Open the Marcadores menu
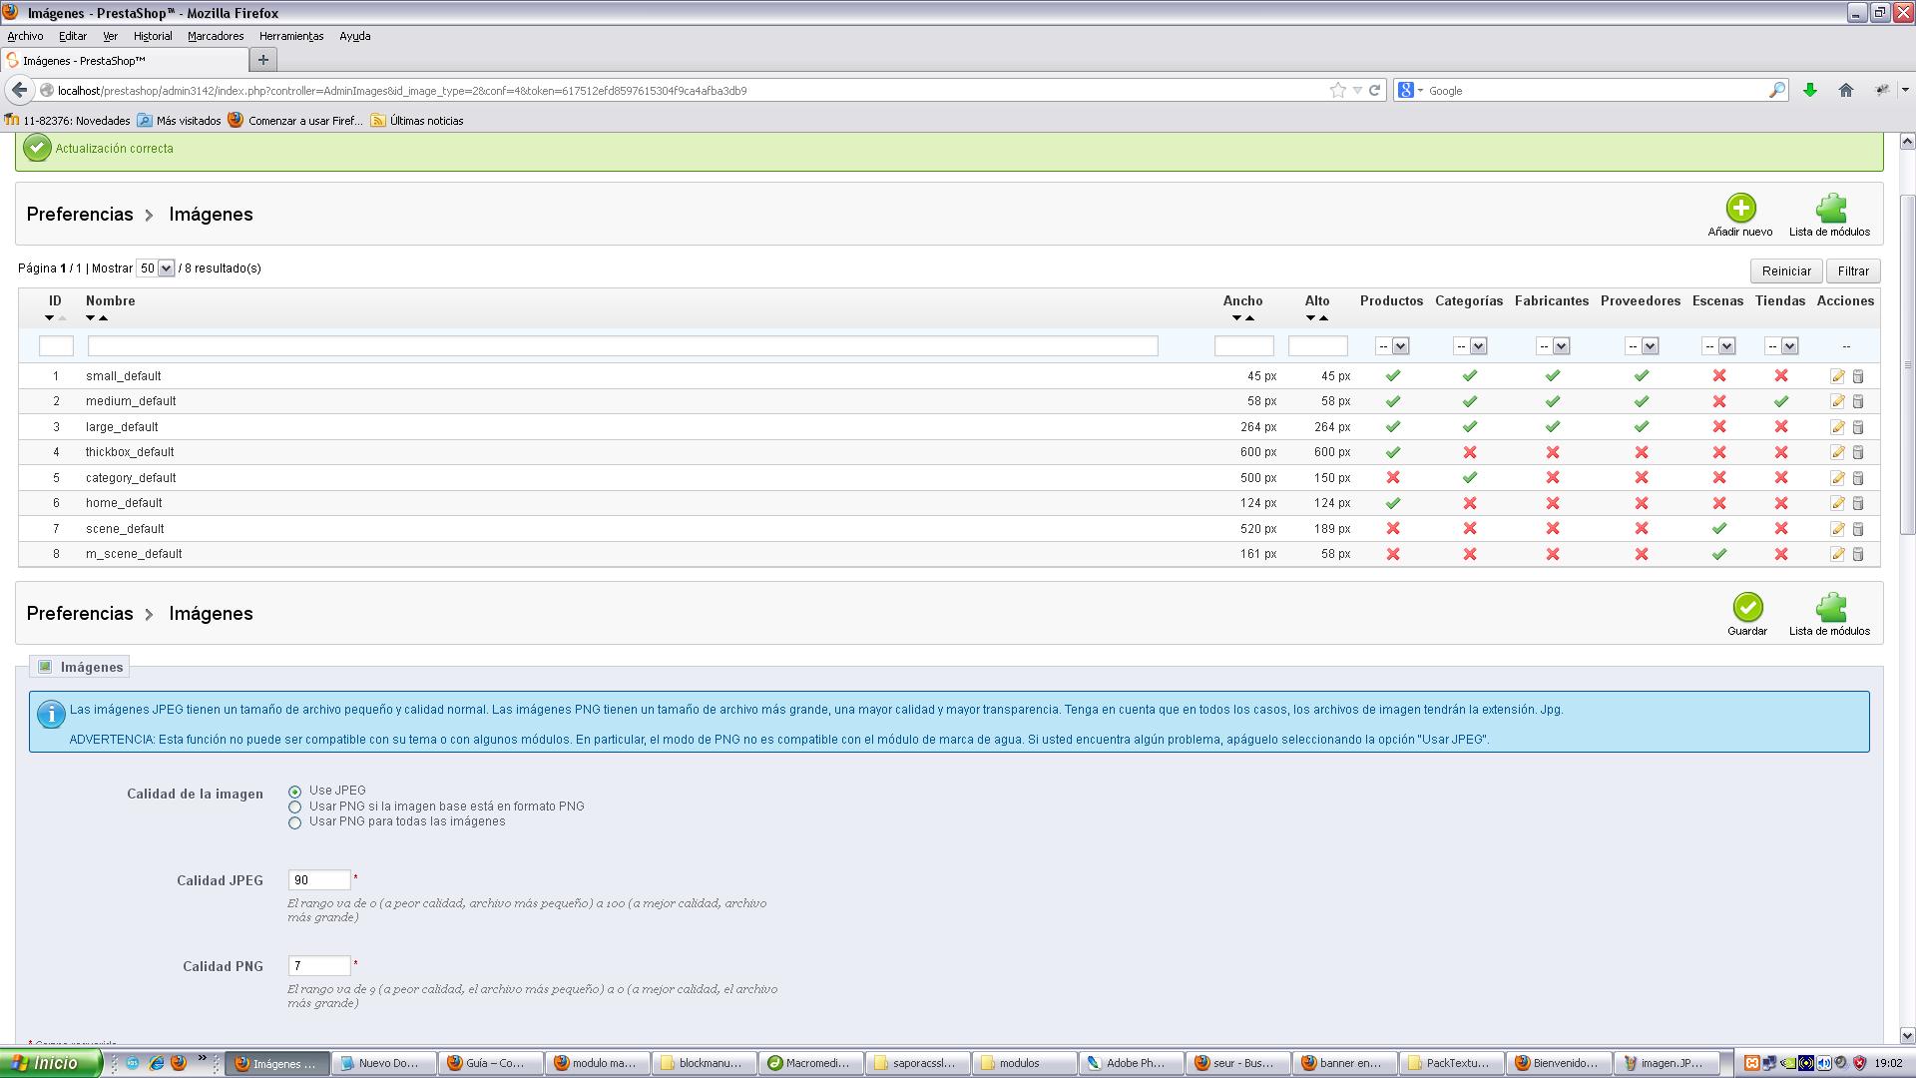This screenshot has height=1078, width=1916. coord(216,36)
